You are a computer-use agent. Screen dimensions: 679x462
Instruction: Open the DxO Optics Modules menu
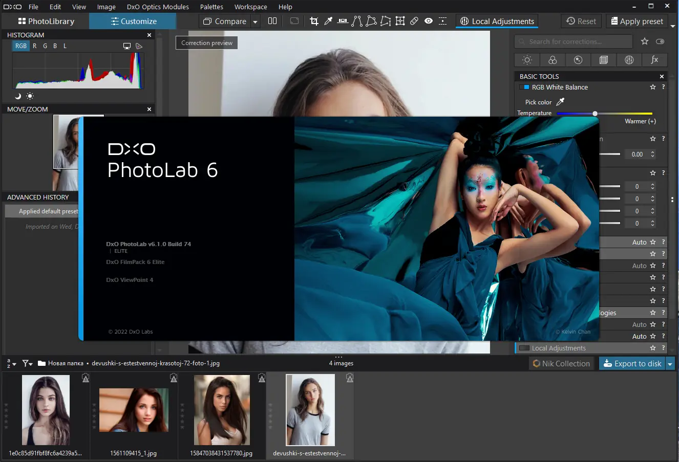[x=158, y=7]
